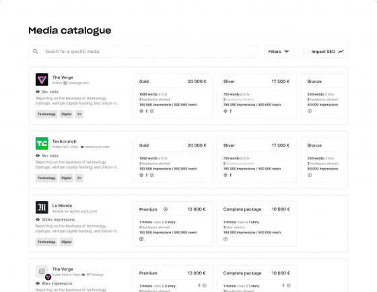Open the Filters button
Image resolution: width=377 pixels, height=292 pixels.
(279, 51)
